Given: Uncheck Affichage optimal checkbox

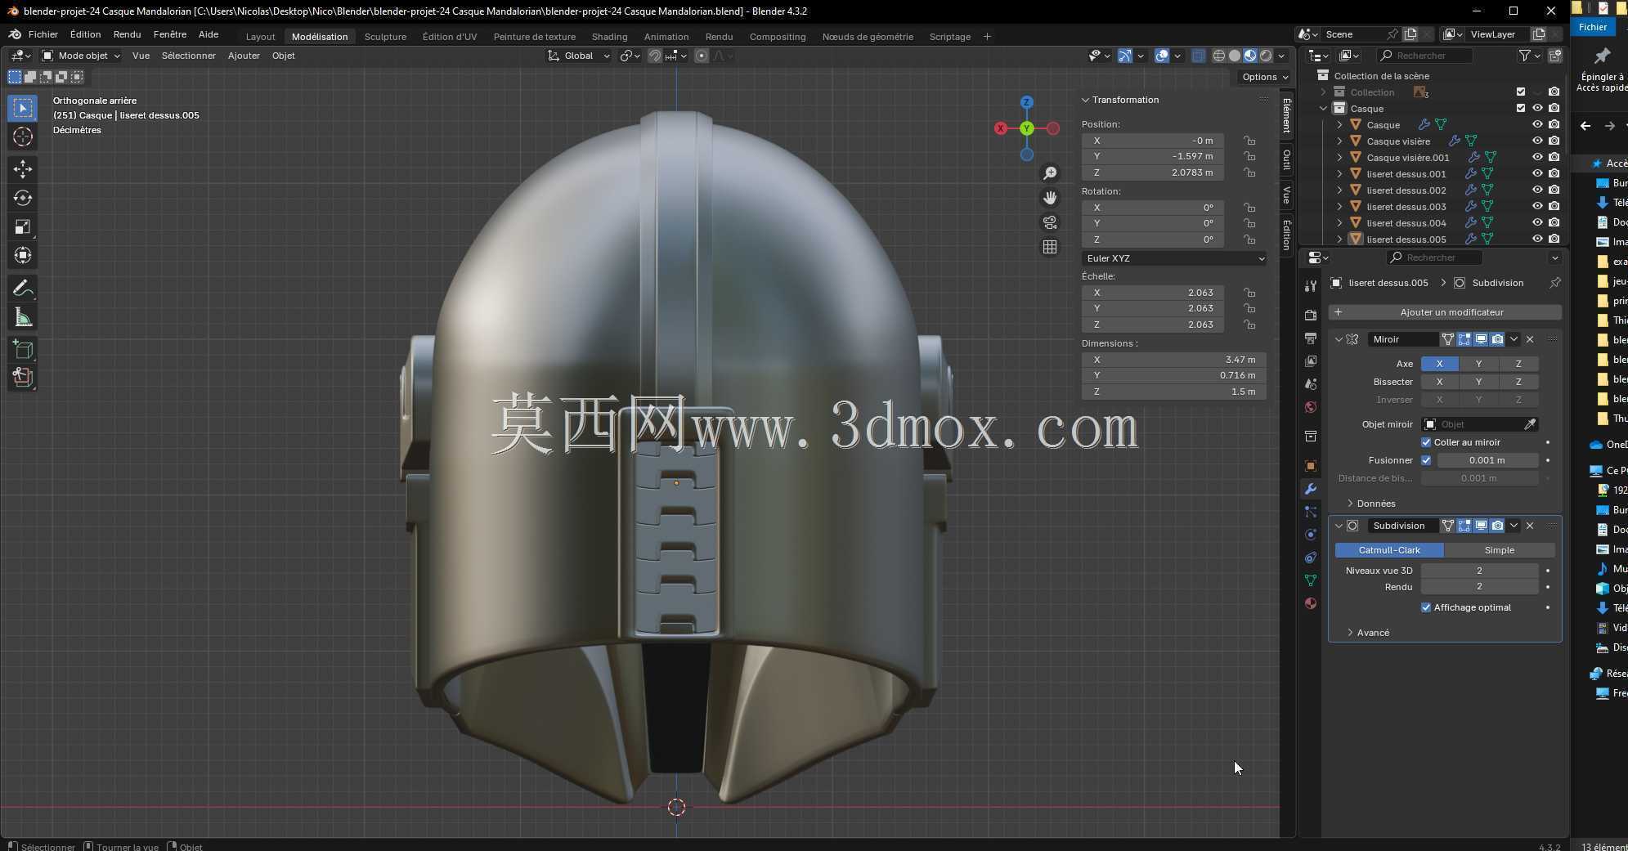Looking at the screenshot, I should (1426, 607).
